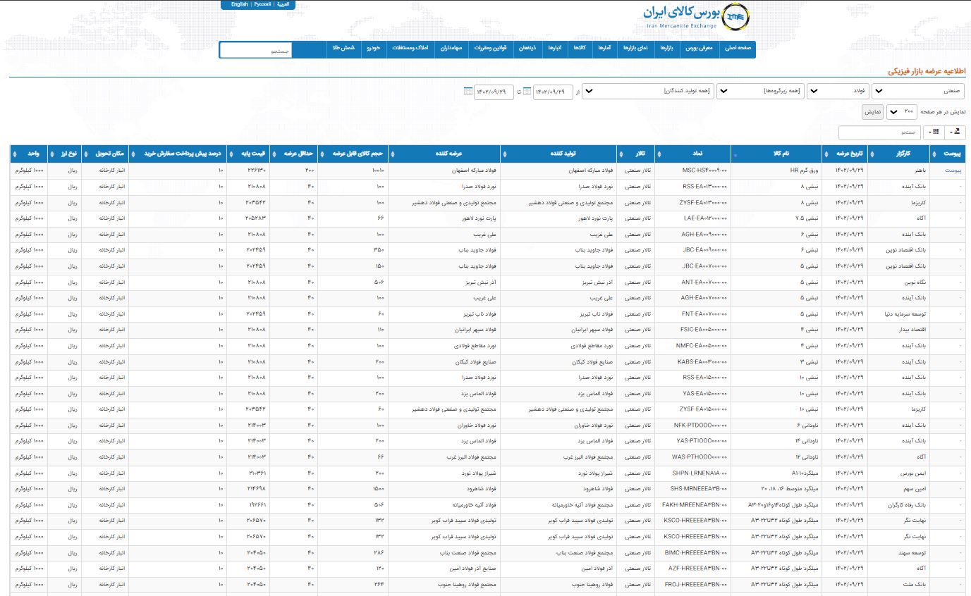This screenshot has height=596, width=971.
Task: Change the rows per page dropdown
Action: point(901,111)
